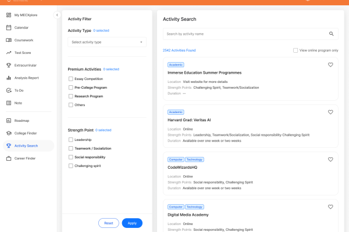Click the 2542 Activities Found text
This screenshot has width=349, height=232.
tap(179, 50)
